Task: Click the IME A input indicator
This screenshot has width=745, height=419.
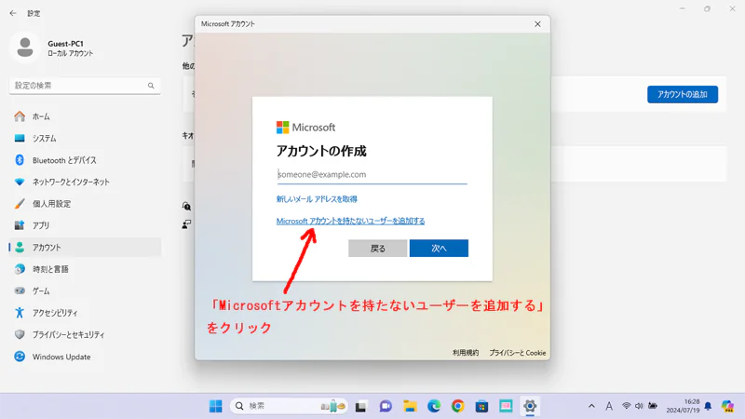Action: click(609, 406)
